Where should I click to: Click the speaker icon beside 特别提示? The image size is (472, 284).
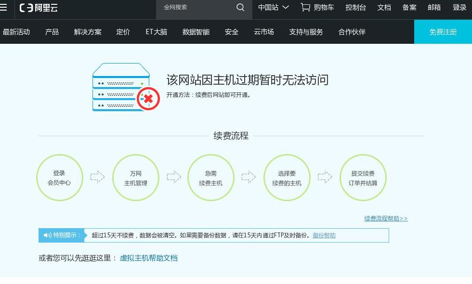point(48,235)
